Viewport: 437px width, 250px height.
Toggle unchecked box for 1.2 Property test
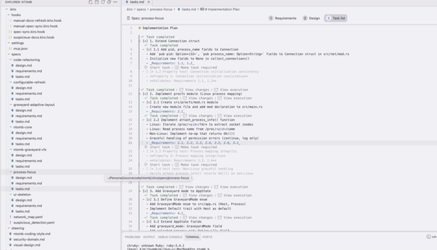point(150,71)
